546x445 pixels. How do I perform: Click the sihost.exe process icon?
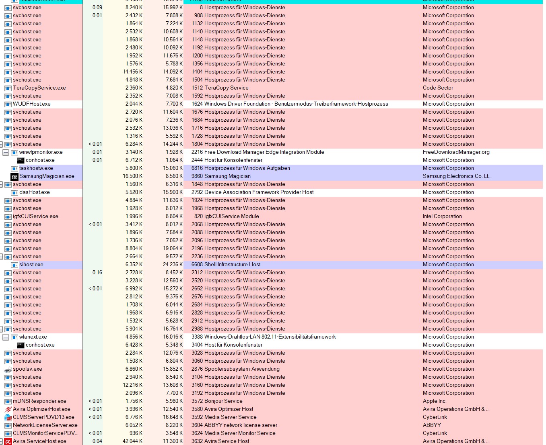[x=14, y=265]
